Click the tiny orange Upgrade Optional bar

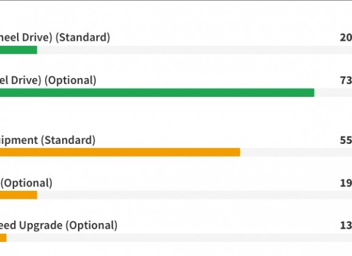pos(3,238)
